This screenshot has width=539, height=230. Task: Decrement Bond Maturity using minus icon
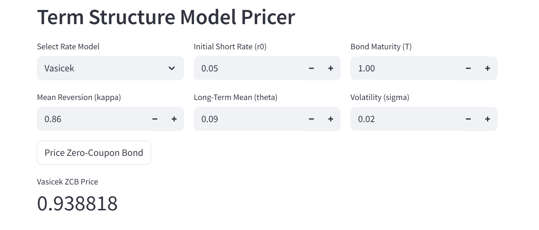[468, 68]
